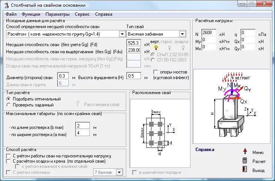This screenshot has height=181, width=275.
Task: Click the q load input field
Action: [248, 33]
